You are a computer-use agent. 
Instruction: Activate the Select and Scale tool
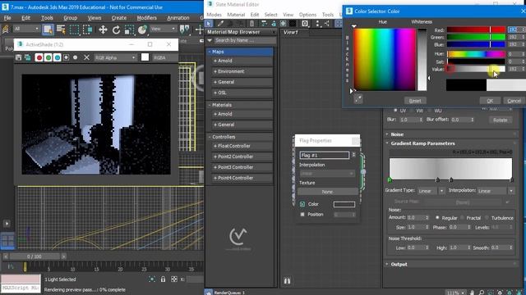click(x=129, y=29)
